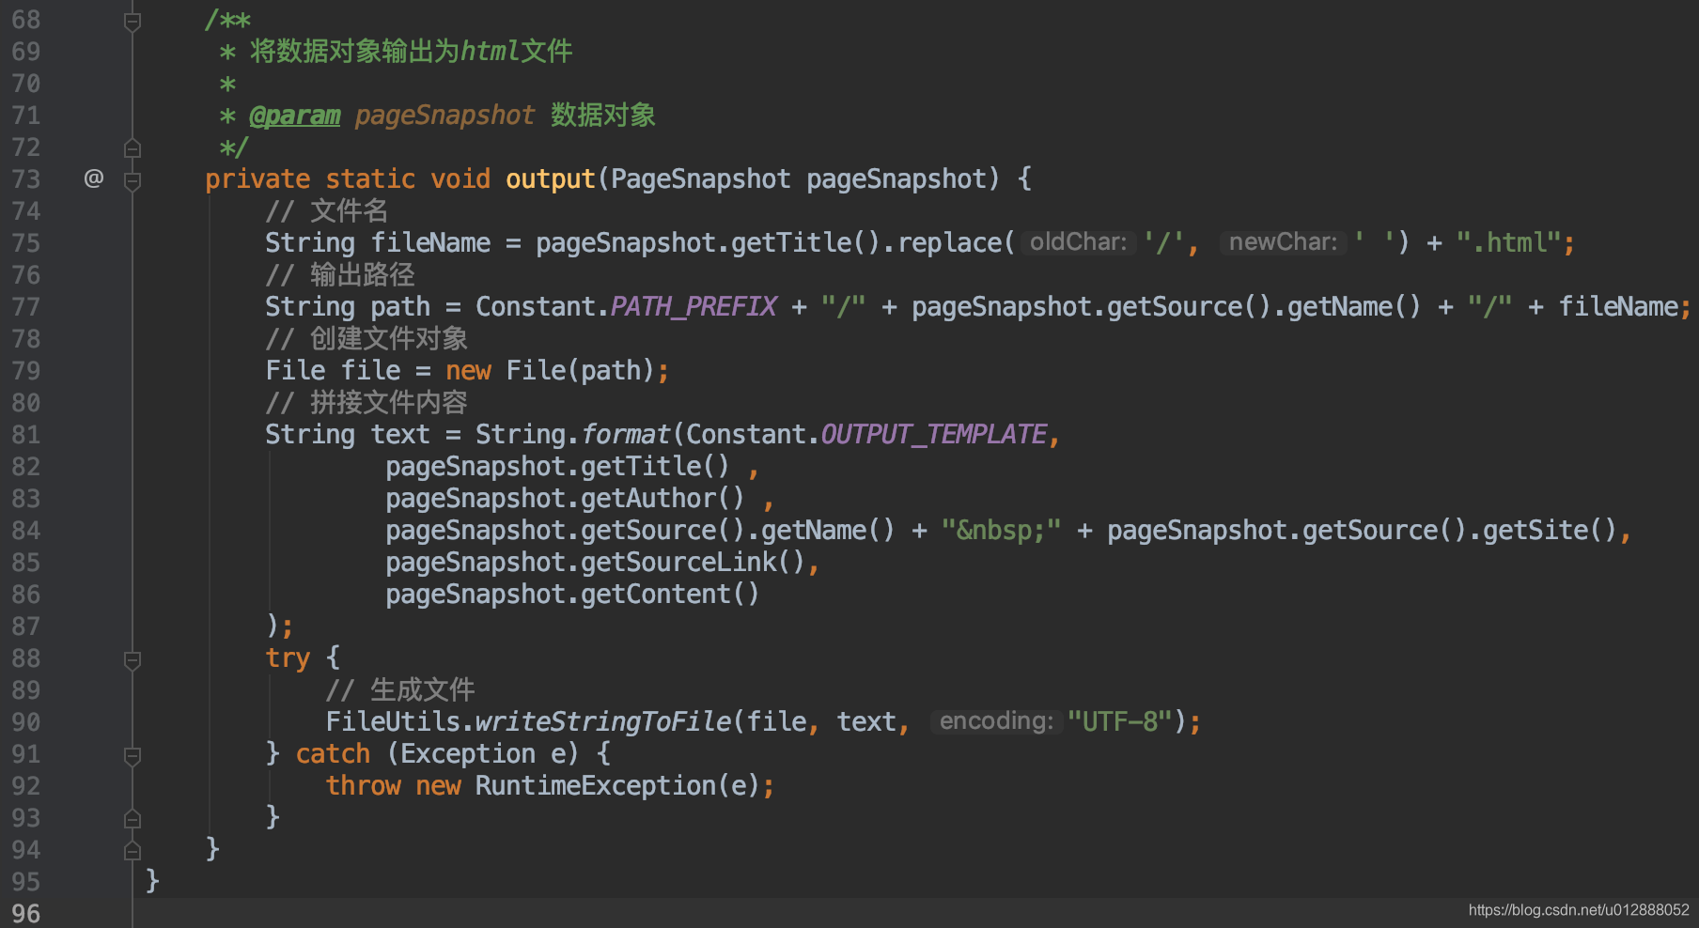
Task: Click the fold end marker at line 72
Action: click(x=132, y=148)
